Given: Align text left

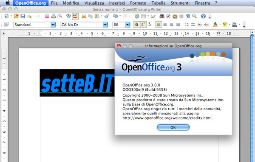Looking at the screenshot, I should [x=159, y=25].
